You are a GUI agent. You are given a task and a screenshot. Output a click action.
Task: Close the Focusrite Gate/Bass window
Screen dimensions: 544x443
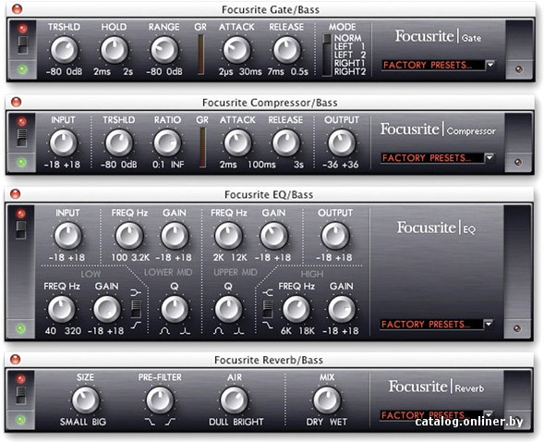point(17,9)
